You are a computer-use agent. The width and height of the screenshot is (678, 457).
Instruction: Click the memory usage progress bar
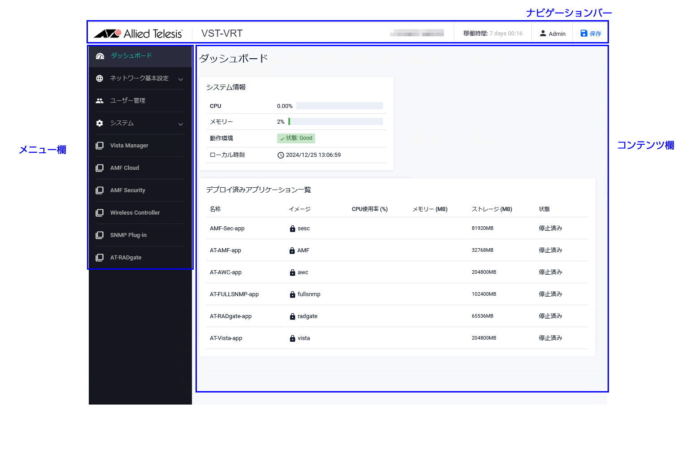tap(335, 121)
